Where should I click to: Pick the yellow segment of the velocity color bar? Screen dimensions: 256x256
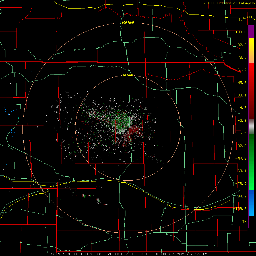point(251,43)
